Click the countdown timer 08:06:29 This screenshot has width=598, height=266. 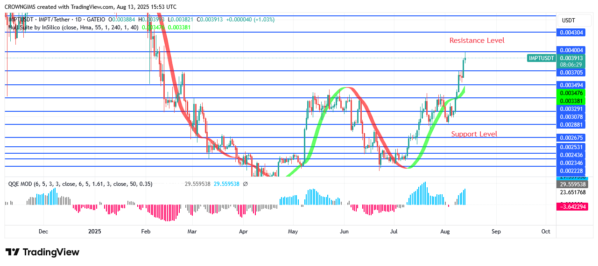point(572,65)
